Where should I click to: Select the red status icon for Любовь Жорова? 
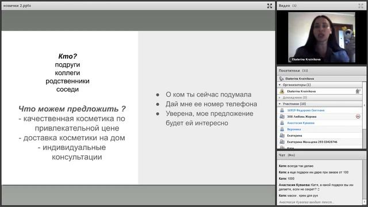coord(358,116)
